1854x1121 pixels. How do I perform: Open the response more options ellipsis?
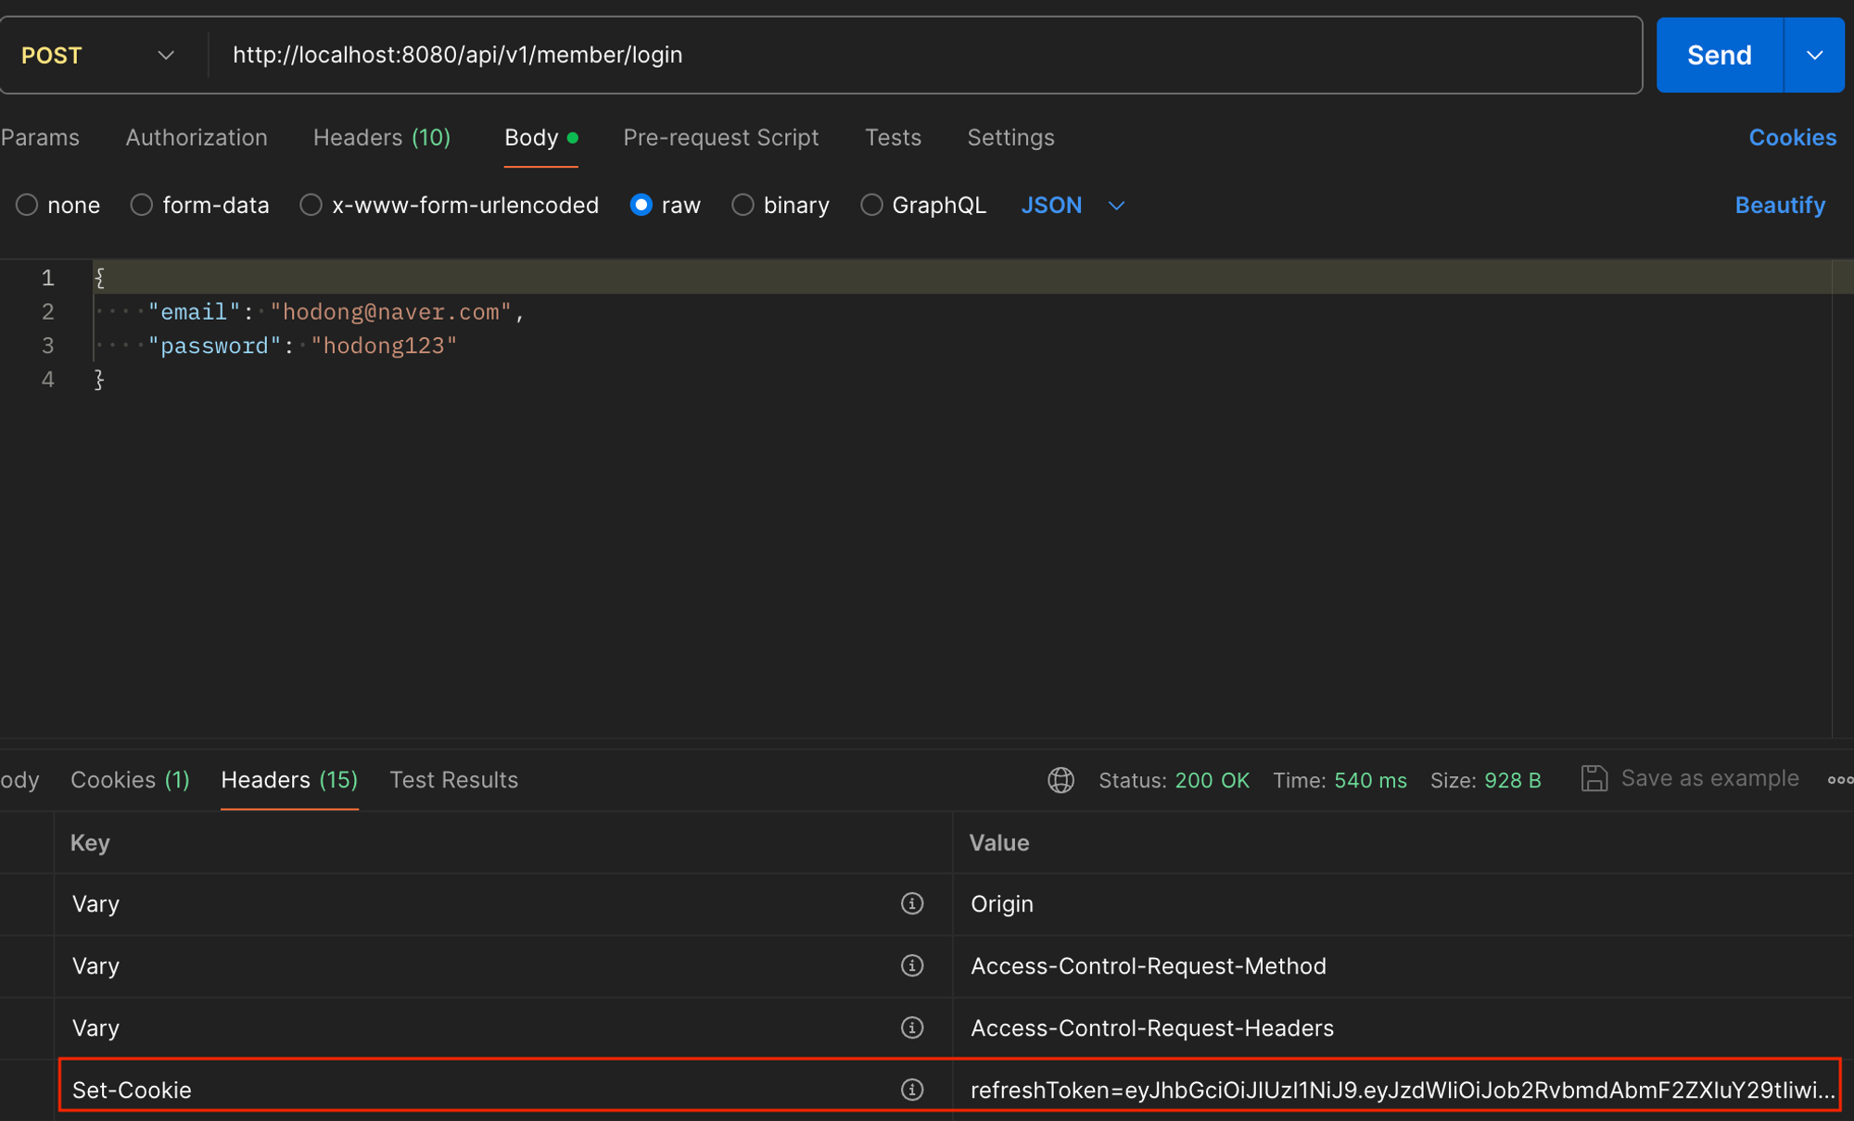[x=1840, y=780]
